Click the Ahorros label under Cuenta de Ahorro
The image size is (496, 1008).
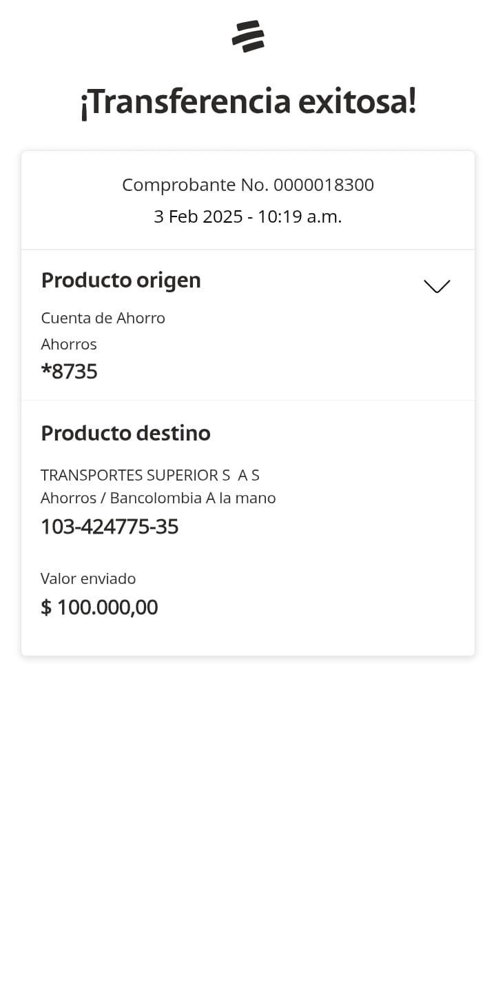coord(69,344)
